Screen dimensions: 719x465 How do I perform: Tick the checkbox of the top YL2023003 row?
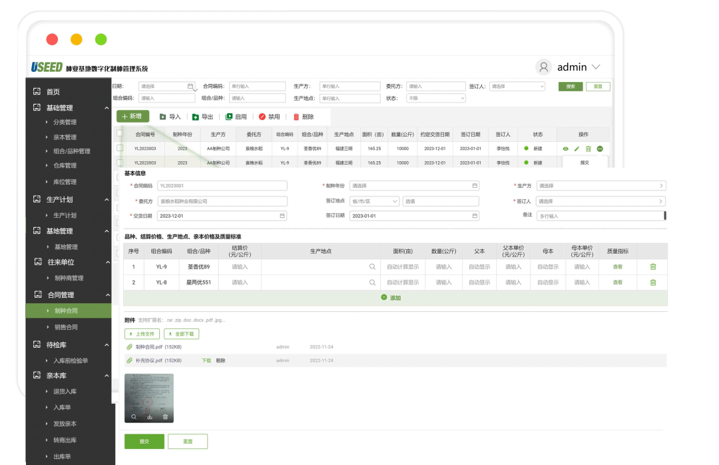pos(120,149)
